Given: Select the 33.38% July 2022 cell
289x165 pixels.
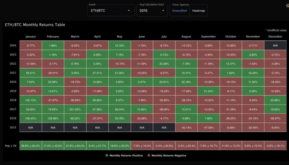Looking at the screenshot, I should (x=164, y=64).
